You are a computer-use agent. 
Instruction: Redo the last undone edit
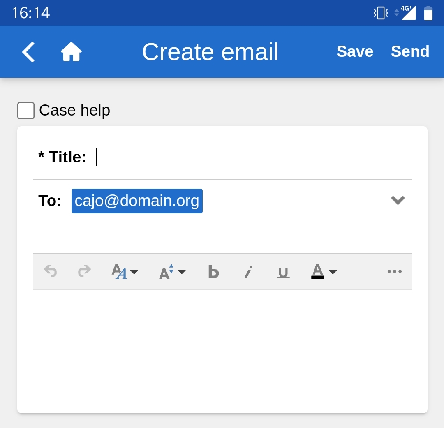tap(84, 271)
